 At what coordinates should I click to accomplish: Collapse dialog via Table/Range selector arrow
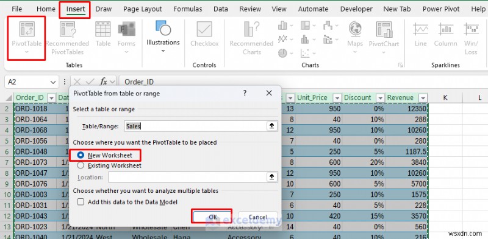coord(271,126)
